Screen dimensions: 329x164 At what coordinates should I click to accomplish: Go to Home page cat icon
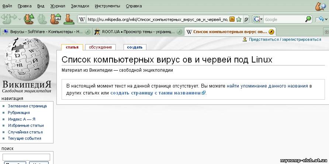pyautogui.click(x=55, y=19)
